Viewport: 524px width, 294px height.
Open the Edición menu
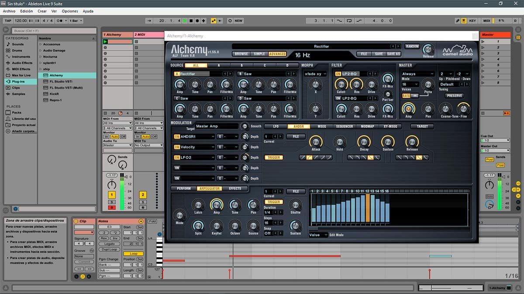[26, 11]
